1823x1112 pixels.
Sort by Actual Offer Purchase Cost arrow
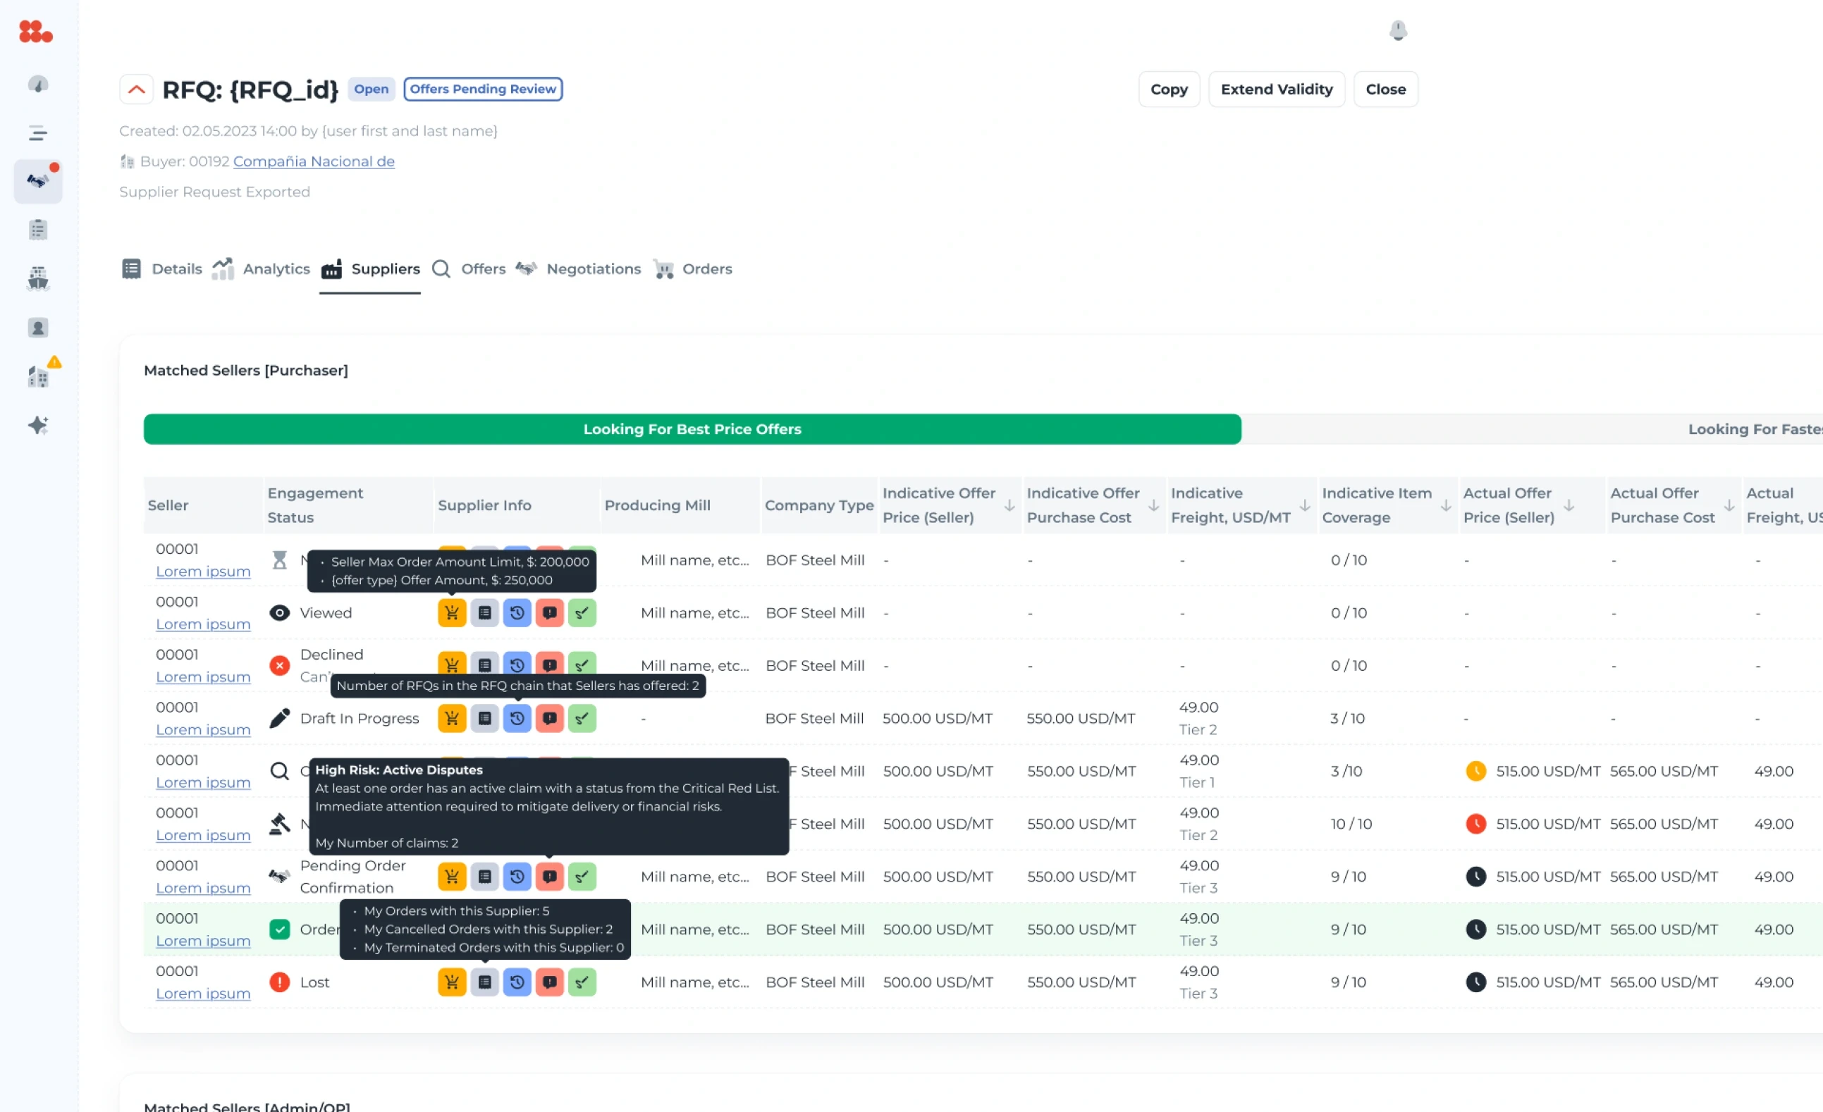pos(1729,506)
